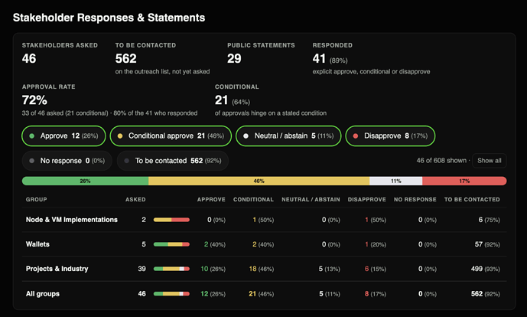Click the mini bar in Wallets row

click(171, 244)
